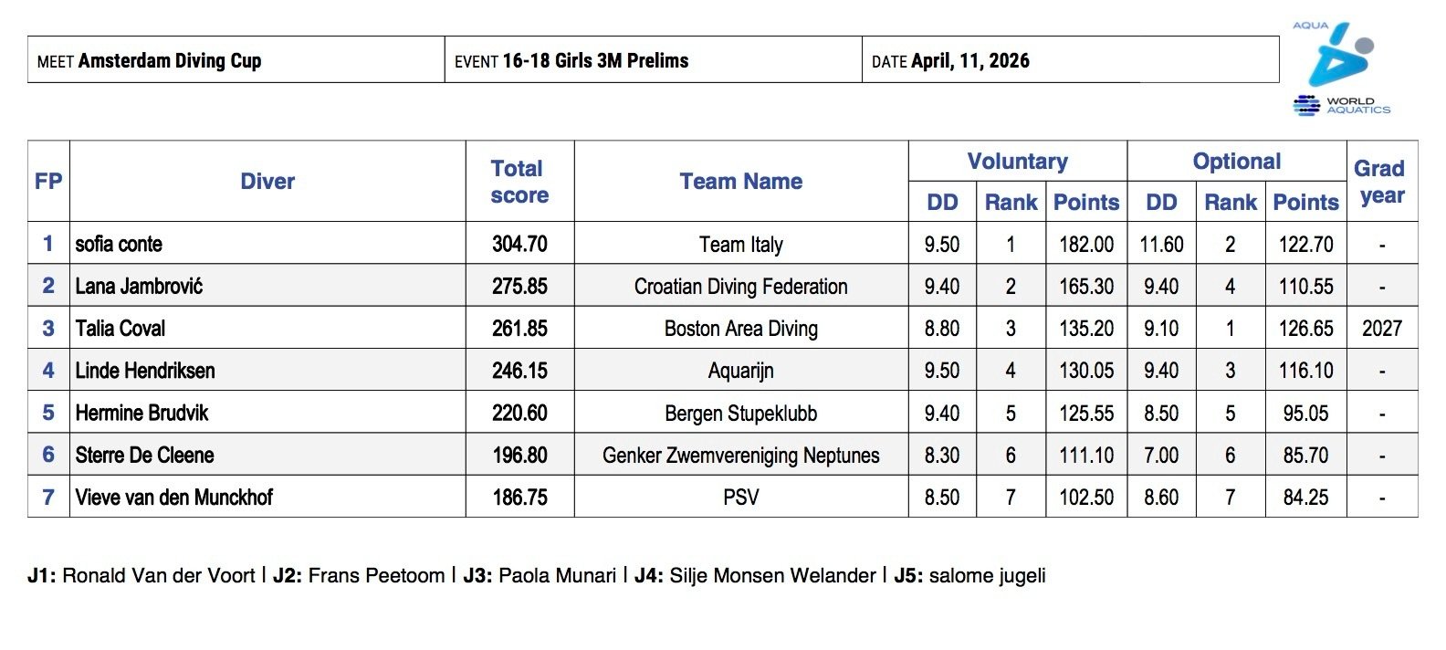Select Talia Coval's name

pyautogui.click(x=120, y=328)
